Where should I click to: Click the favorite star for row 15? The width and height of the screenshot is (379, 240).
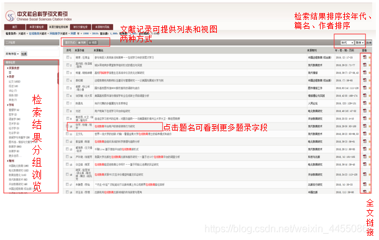[370, 165]
